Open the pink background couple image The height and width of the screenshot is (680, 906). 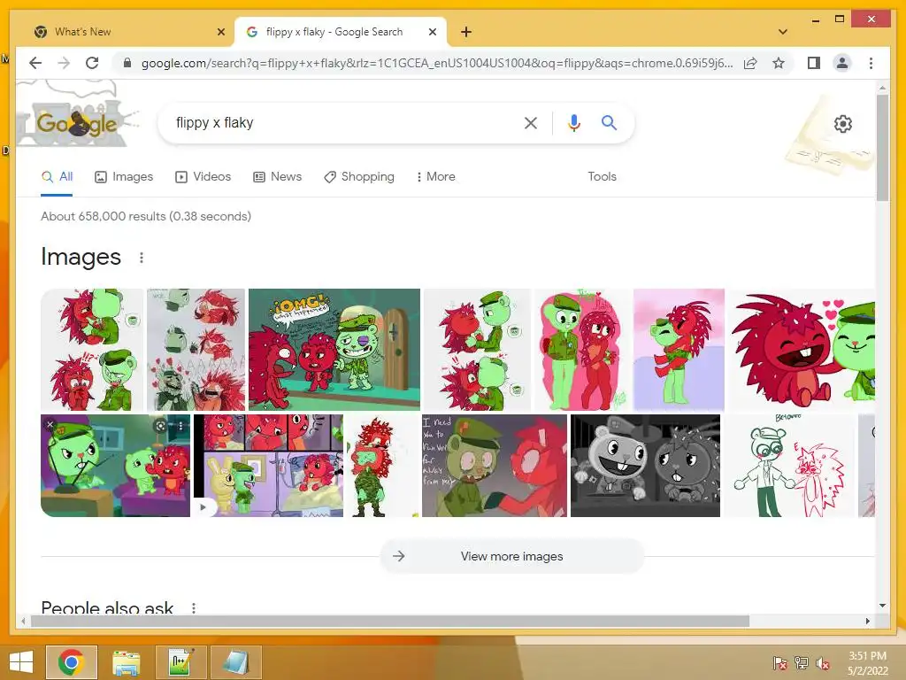(x=582, y=349)
